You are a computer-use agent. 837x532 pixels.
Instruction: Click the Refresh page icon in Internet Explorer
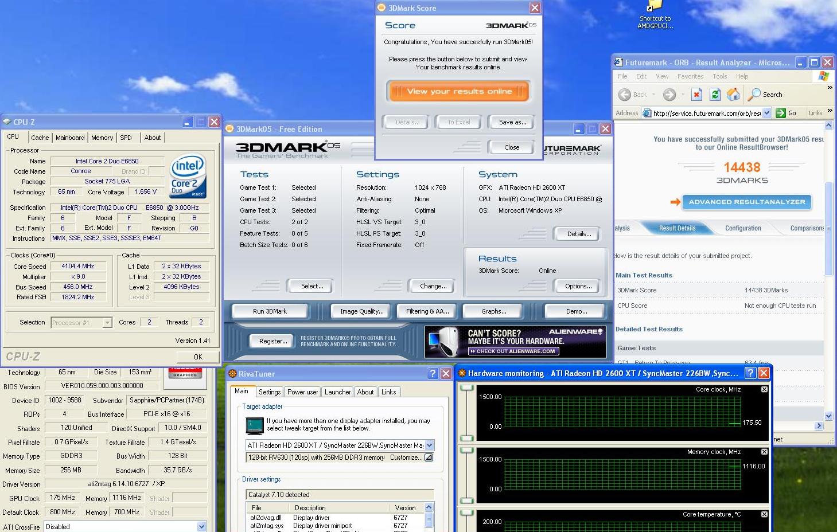pos(715,95)
